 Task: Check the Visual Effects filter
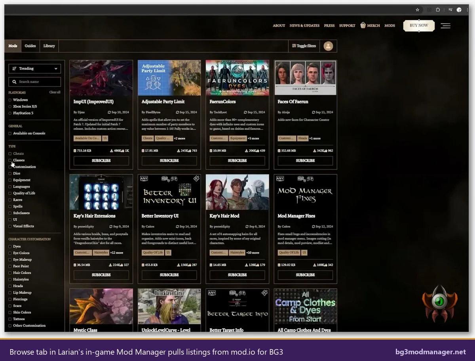pyautogui.click(x=10, y=226)
